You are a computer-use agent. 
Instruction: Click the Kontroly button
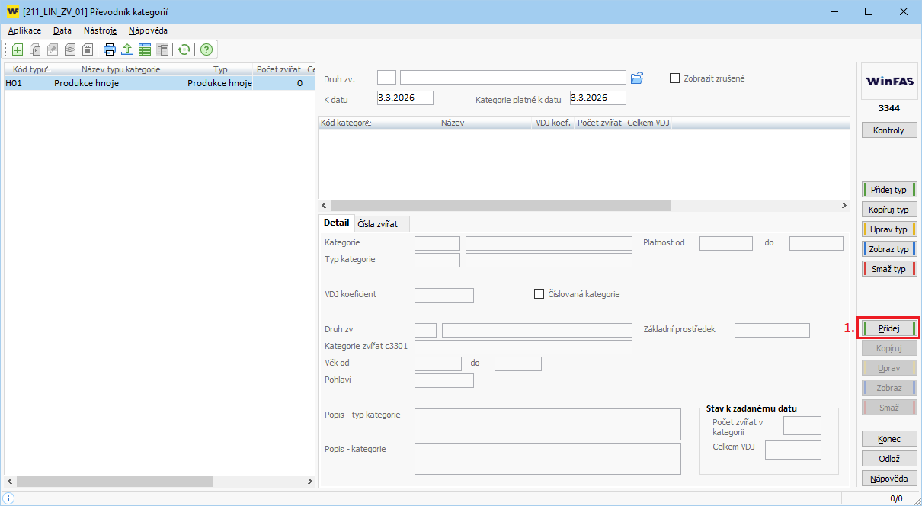[888, 130]
